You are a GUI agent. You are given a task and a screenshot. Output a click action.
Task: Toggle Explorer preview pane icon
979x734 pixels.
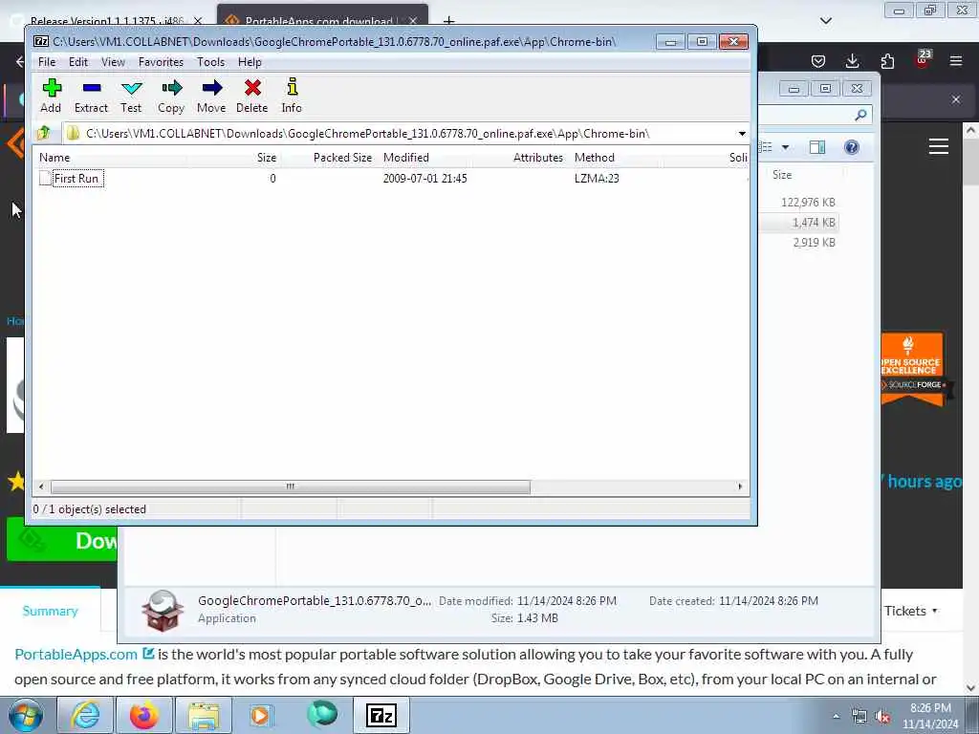[816, 147]
